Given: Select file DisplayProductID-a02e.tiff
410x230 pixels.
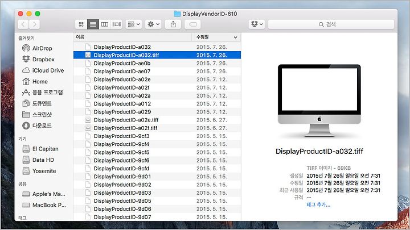Looking at the screenshot, I should 157,120.
